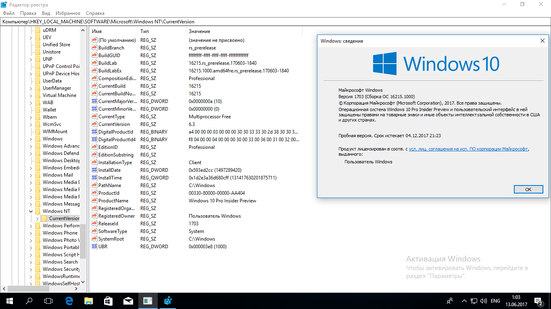The image size is (551, 309).
Task: Click the InstallDate DWORD value icon
Action: point(94,170)
